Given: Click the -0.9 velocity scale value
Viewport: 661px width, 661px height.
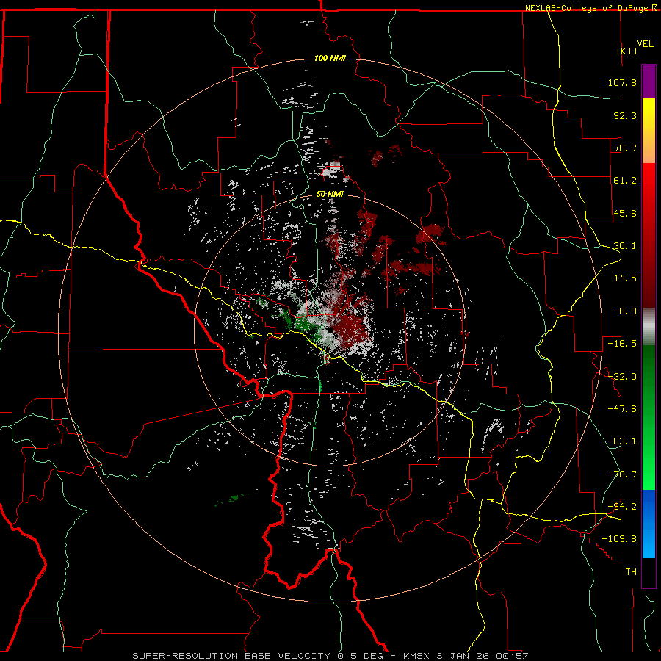Looking at the screenshot, I should coord(625,311).
